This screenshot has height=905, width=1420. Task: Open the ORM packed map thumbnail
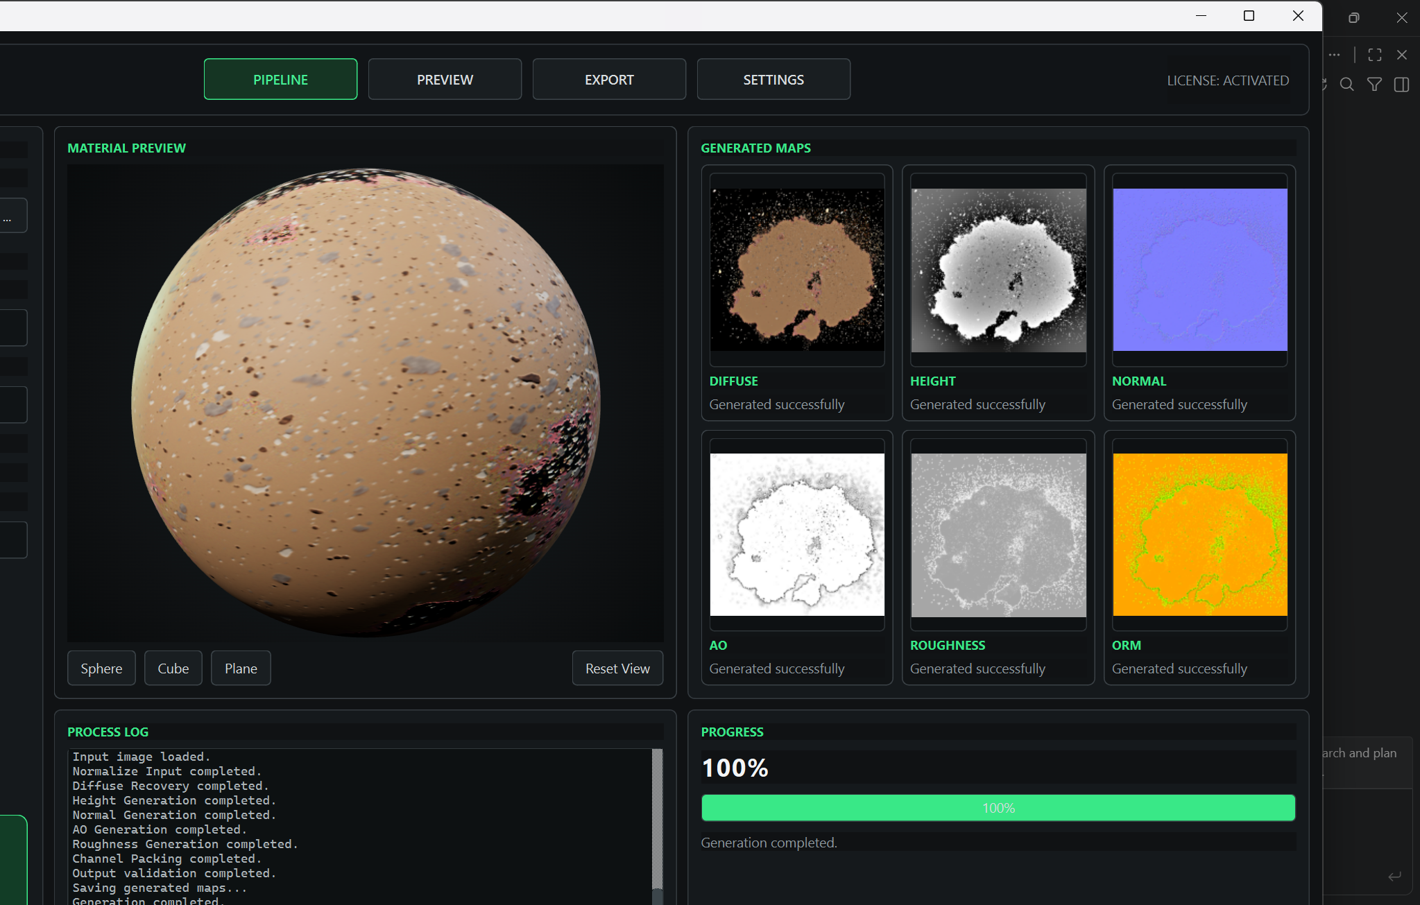1200,535
